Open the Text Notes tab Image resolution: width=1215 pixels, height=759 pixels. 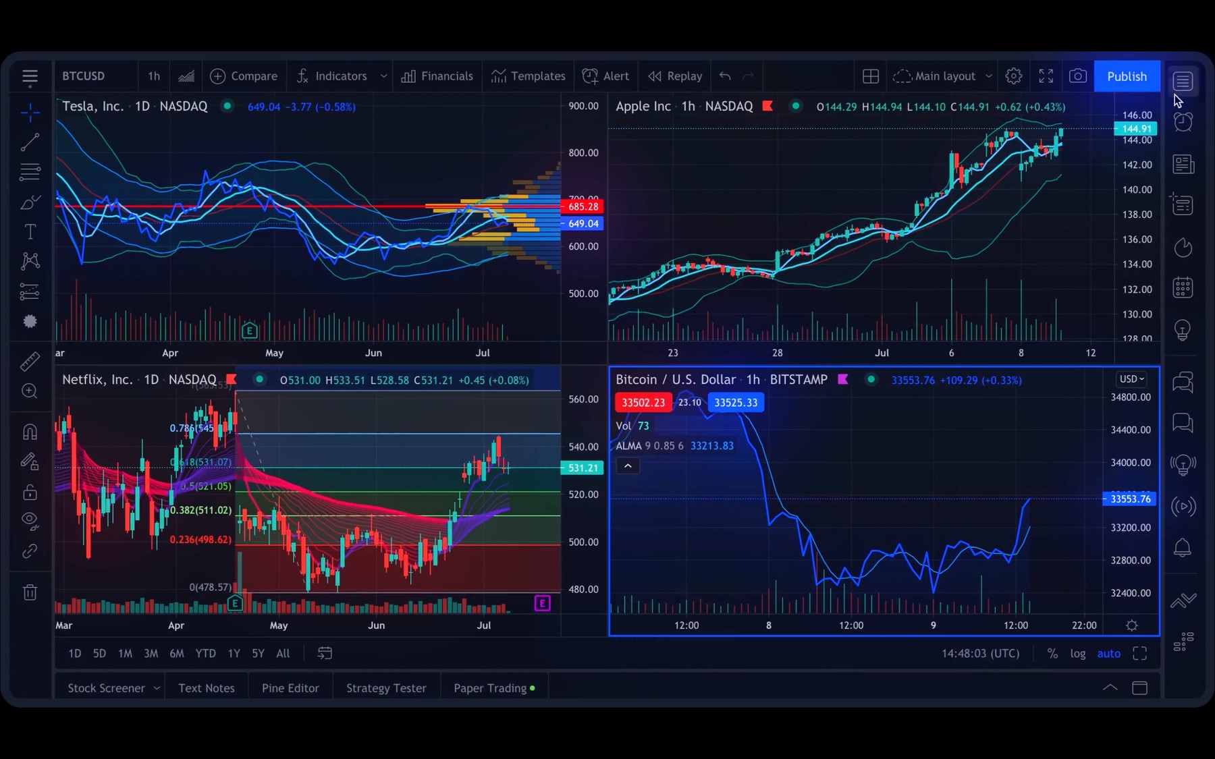207,688
